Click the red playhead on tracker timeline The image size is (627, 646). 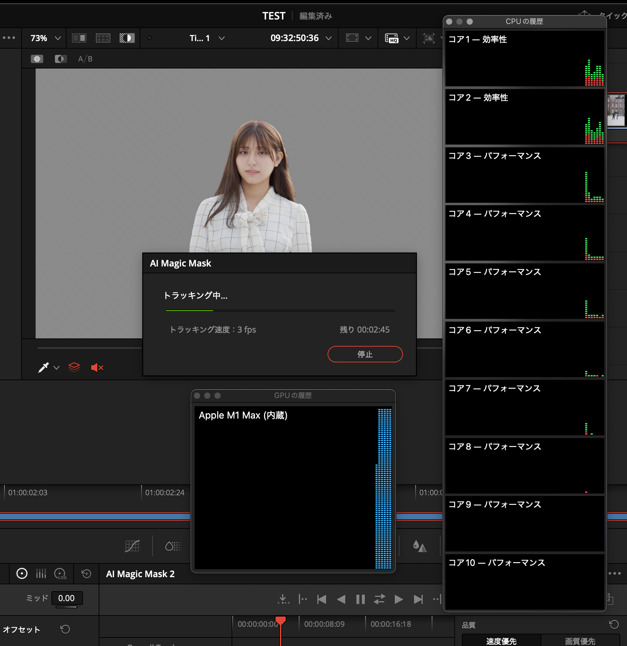tap(281, 621)
